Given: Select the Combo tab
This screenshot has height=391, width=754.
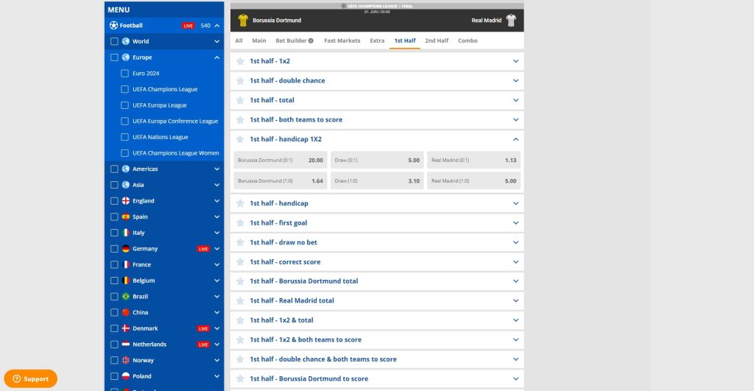Looking at the screenshot, I should coord(468,41).
